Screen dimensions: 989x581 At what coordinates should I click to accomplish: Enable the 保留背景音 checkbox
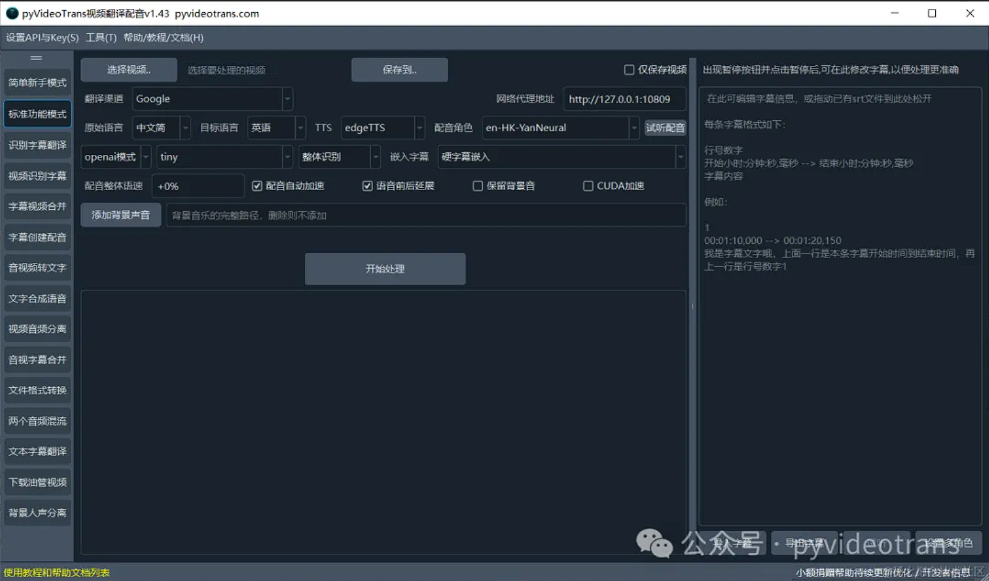(478, 186)
